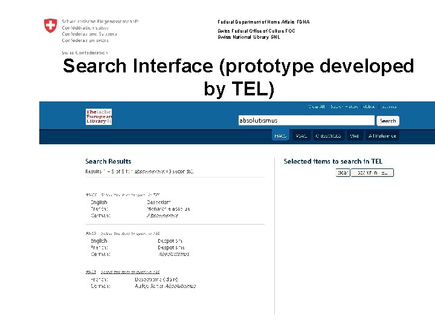Image resolution: width=435 pixels, height=326 pixels.
Task: Click the clear button under Selected items
Action: (343, 173)
